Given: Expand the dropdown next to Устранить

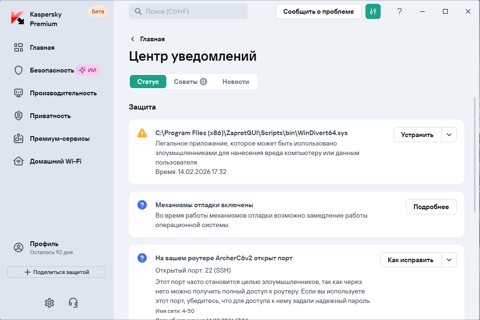Looking at the screenshot, I should coord(448,135).
